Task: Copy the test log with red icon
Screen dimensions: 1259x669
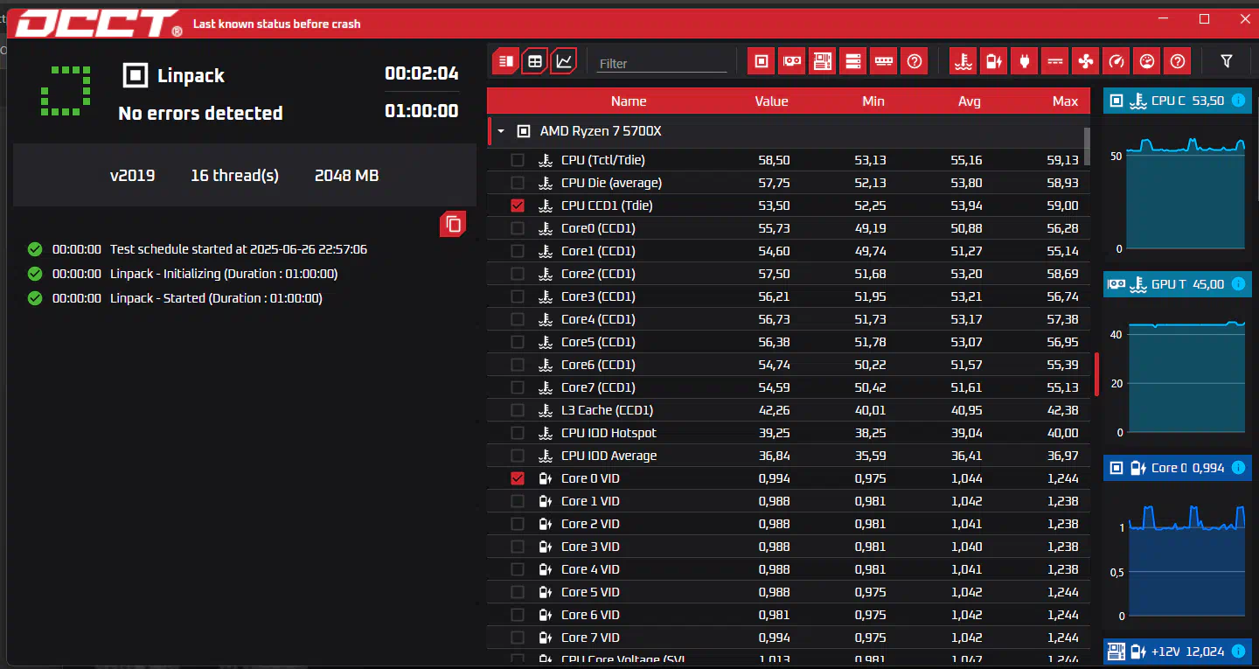Action: tap(453, 224)
